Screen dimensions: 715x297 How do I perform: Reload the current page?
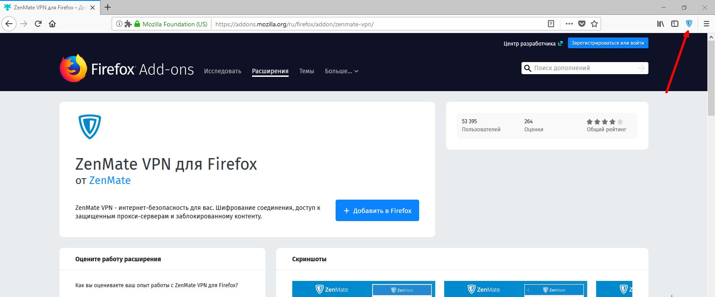point(38,24)
